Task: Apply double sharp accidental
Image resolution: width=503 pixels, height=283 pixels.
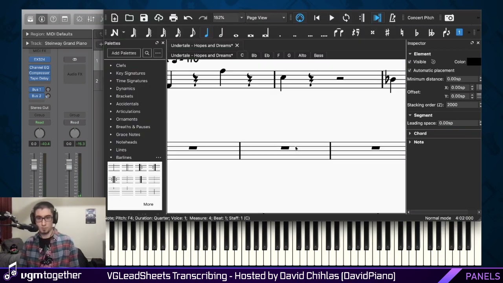Action: (373, 33)
